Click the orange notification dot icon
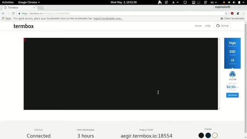This screenshot has height=139, width=247. click(224, 2)
